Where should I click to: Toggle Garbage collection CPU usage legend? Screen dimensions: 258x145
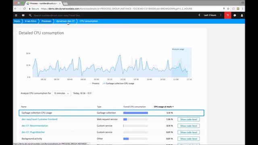[119, 83]
